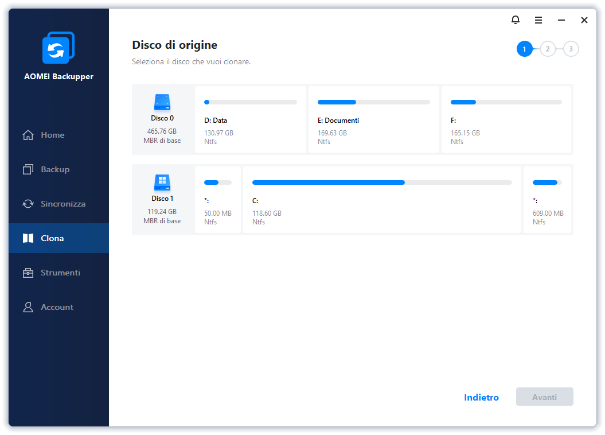Select the Backup section icon

tap(28, 169)
